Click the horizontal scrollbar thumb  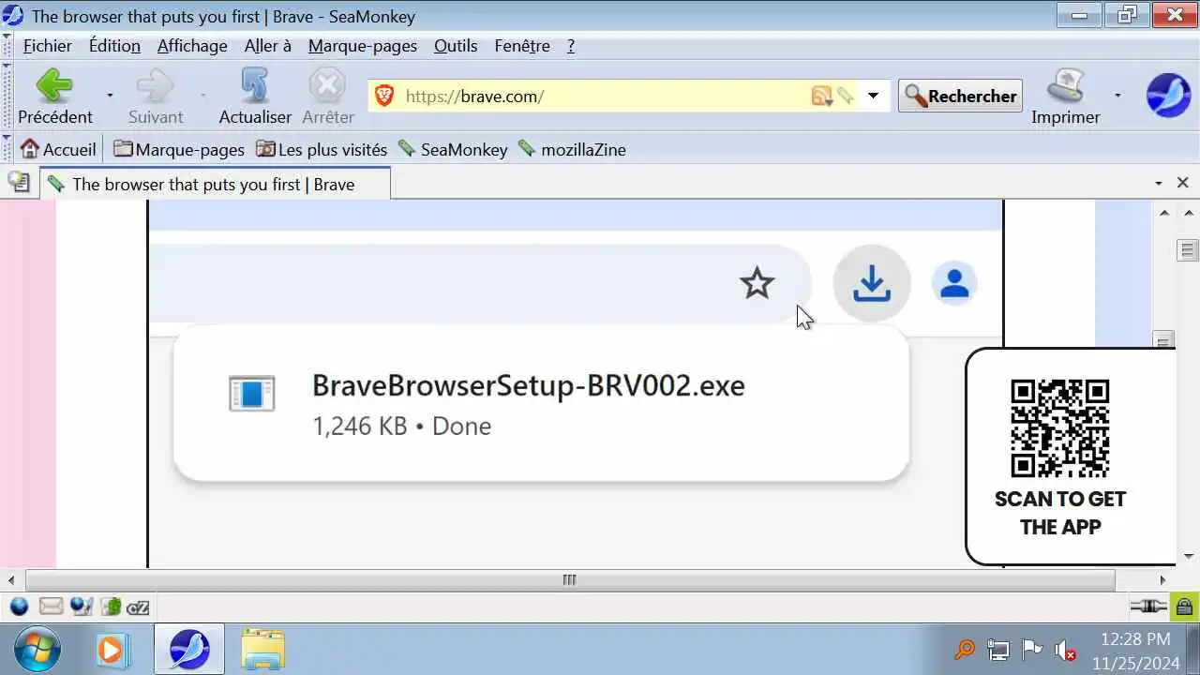coord(569,580)
